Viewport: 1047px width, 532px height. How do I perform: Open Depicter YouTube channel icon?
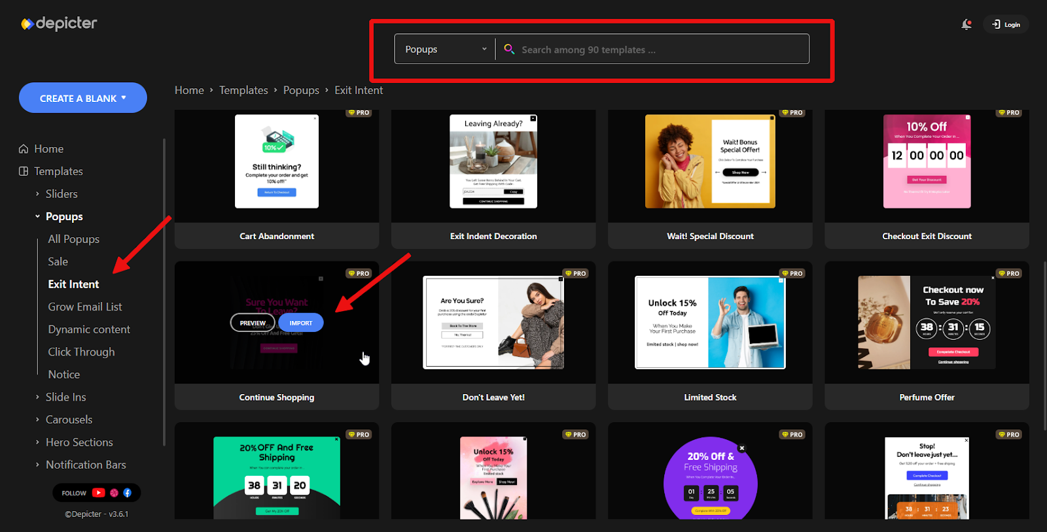pyautogui.click(x=99, y=493)
